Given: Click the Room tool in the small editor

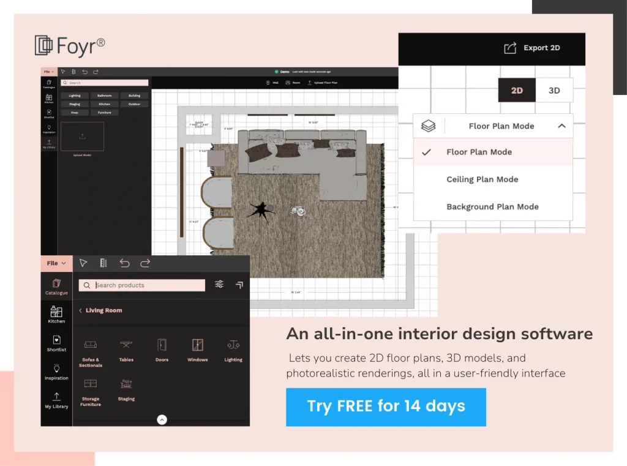Looking at the screenshot, I should coord(293,83).
